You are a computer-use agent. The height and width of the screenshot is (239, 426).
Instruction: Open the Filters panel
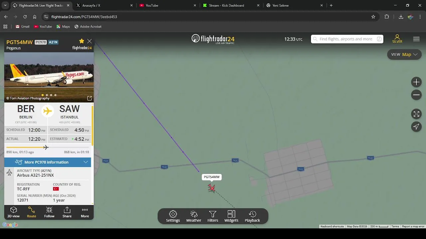(x=213, y=216)
